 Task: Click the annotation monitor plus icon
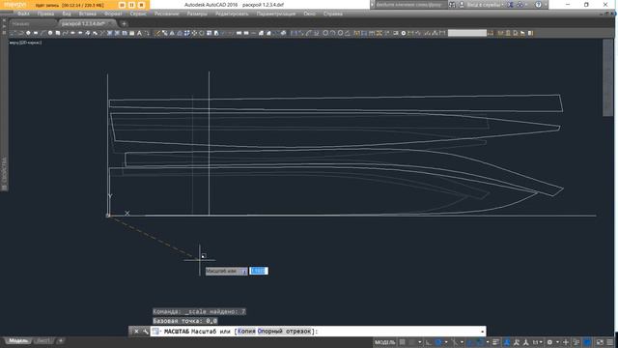click(566, 342)
